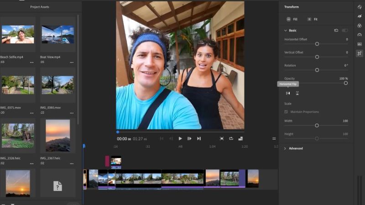Click the Horizontal Flip icon
The image size is (365, 205).
[x=288, y=93]
